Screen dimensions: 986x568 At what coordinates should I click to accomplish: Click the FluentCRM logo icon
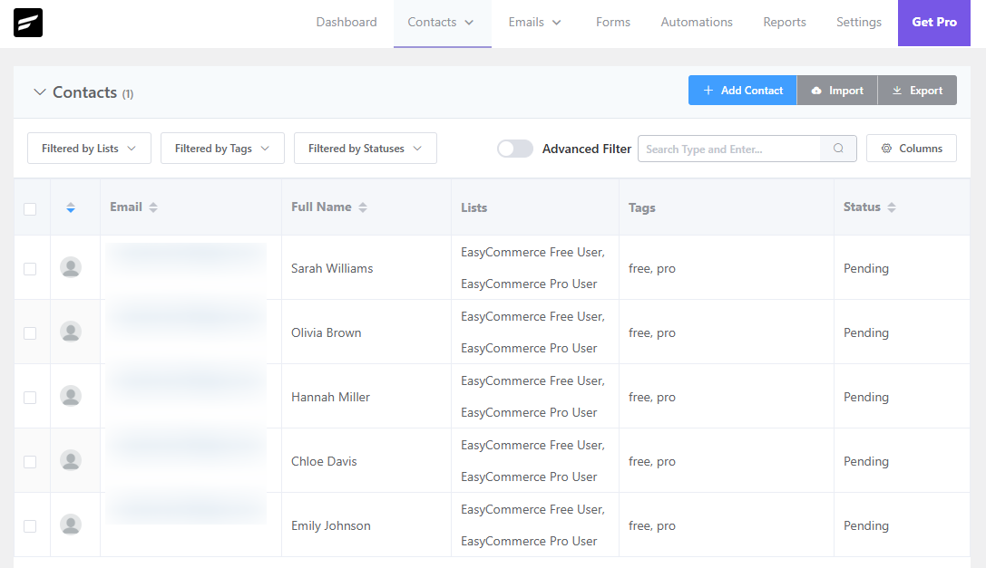point(27,23)
